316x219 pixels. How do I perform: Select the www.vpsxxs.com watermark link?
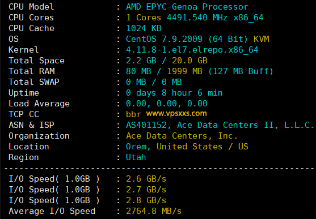[x=176, y=114]
